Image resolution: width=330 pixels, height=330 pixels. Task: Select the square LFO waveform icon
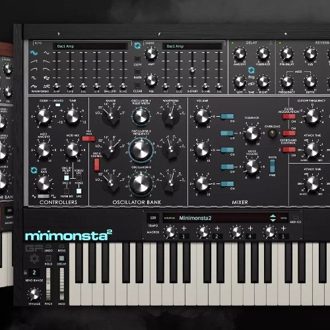pos(34,78)
